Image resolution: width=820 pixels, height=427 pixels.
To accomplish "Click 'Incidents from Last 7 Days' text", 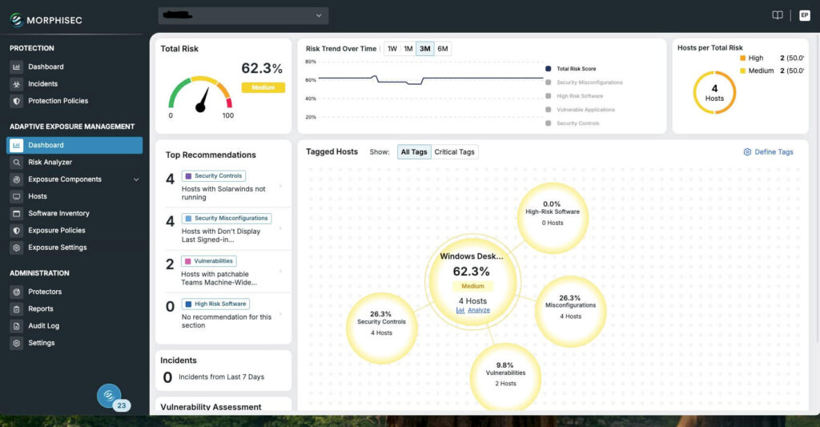I will (x=221, y=377).
